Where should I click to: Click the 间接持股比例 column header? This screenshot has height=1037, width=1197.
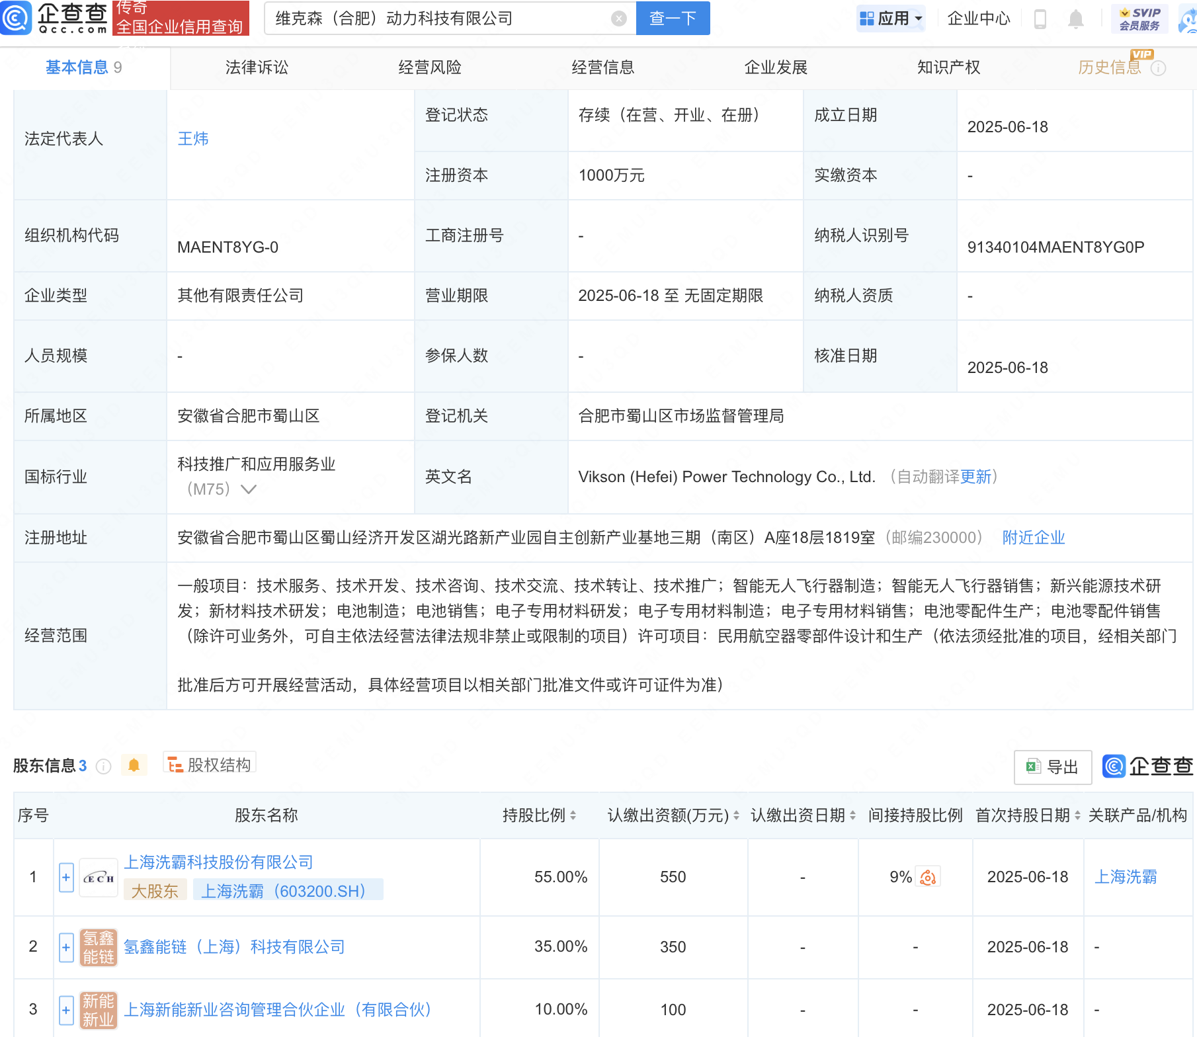tap(915, 815)
